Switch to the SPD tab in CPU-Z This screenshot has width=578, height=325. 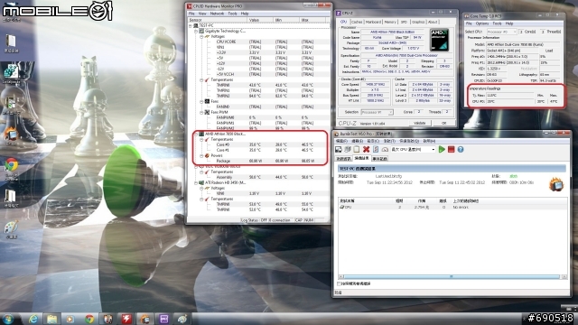click(404, 22)
